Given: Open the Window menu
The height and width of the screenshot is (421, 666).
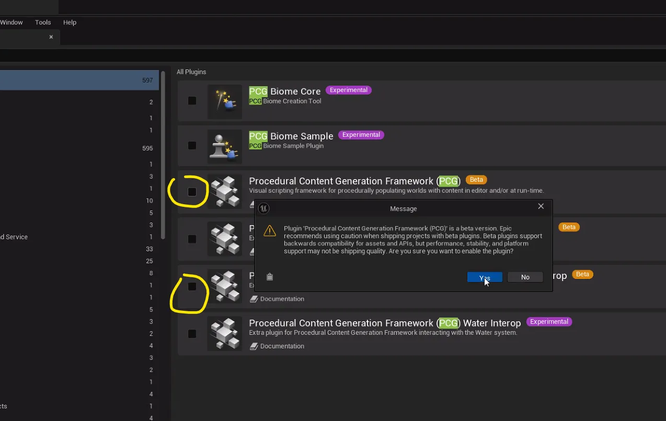Looking at the screenshot, I should pos(12,22).
